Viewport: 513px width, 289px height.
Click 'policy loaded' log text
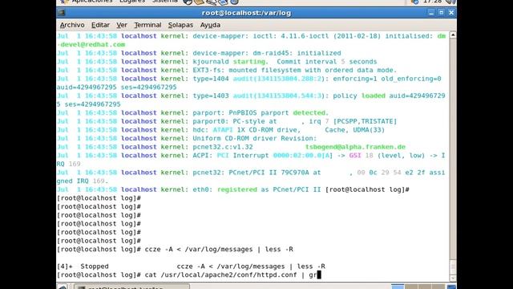click(x=359, y=96)
